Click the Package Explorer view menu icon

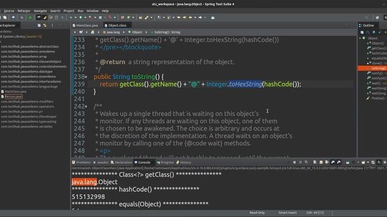pyautogui.click(x=53, y=25)
